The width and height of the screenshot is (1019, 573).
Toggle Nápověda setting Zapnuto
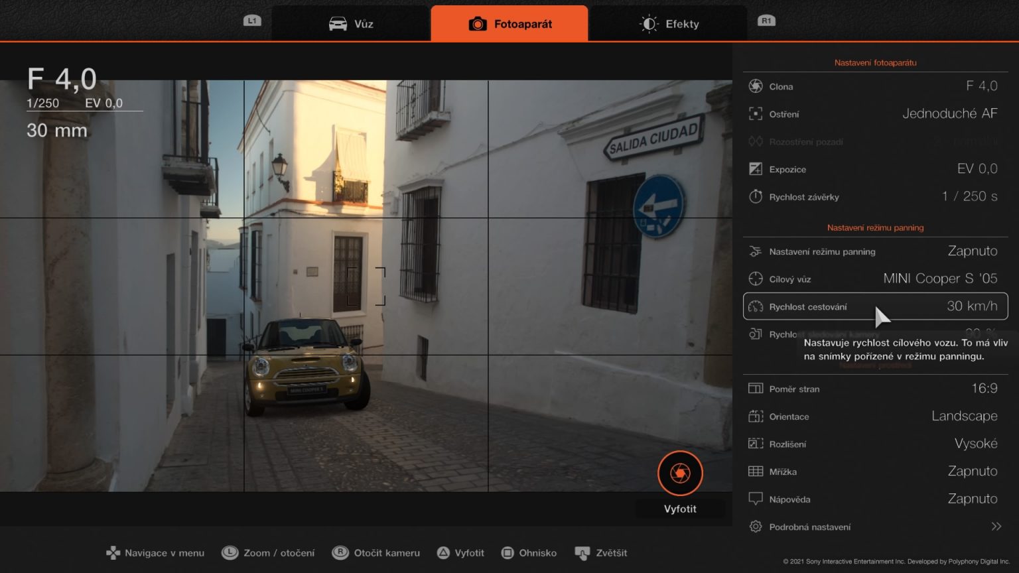pos(973,499)
